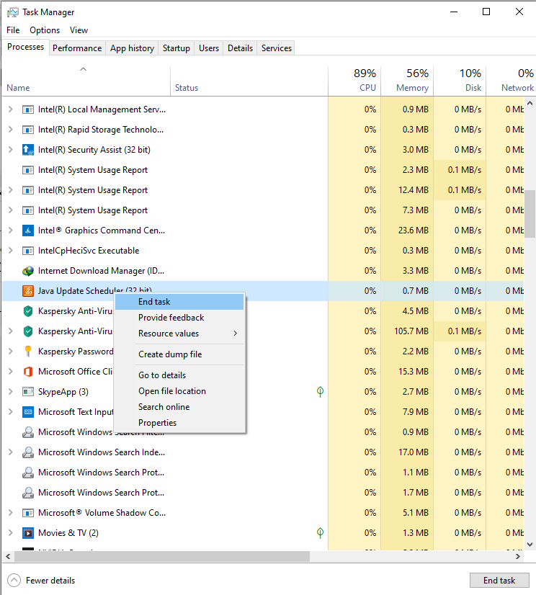Expand the Kaspersky Password process group
Image resolution: width=536 pixels, height=595 pixels.
click(x=11, y=351)
